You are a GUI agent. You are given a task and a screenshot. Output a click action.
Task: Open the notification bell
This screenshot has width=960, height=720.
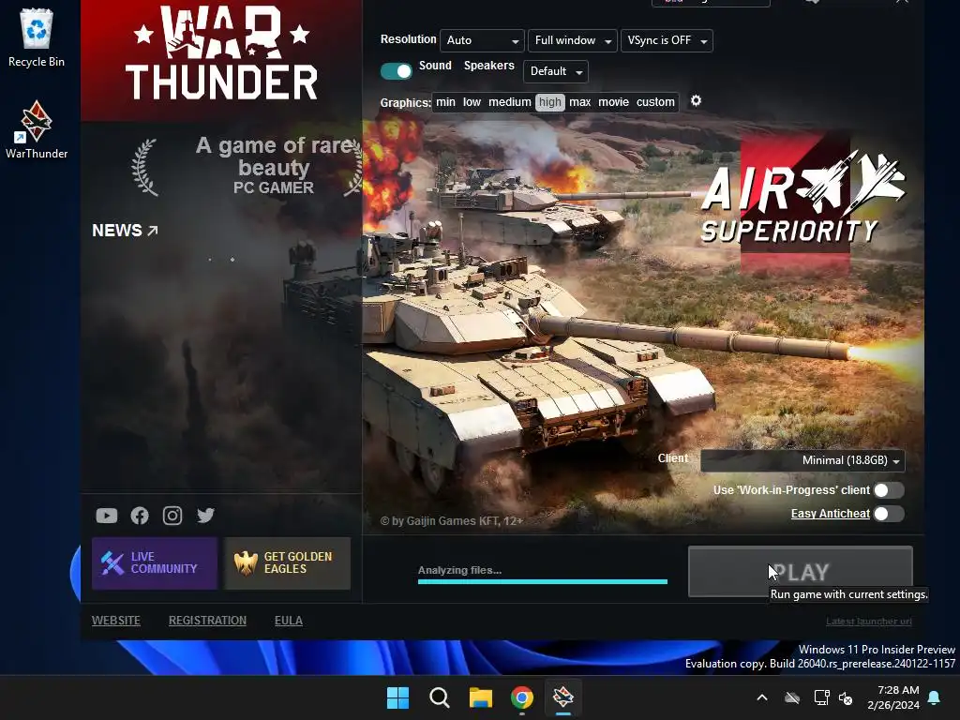(x=935, y=697)
